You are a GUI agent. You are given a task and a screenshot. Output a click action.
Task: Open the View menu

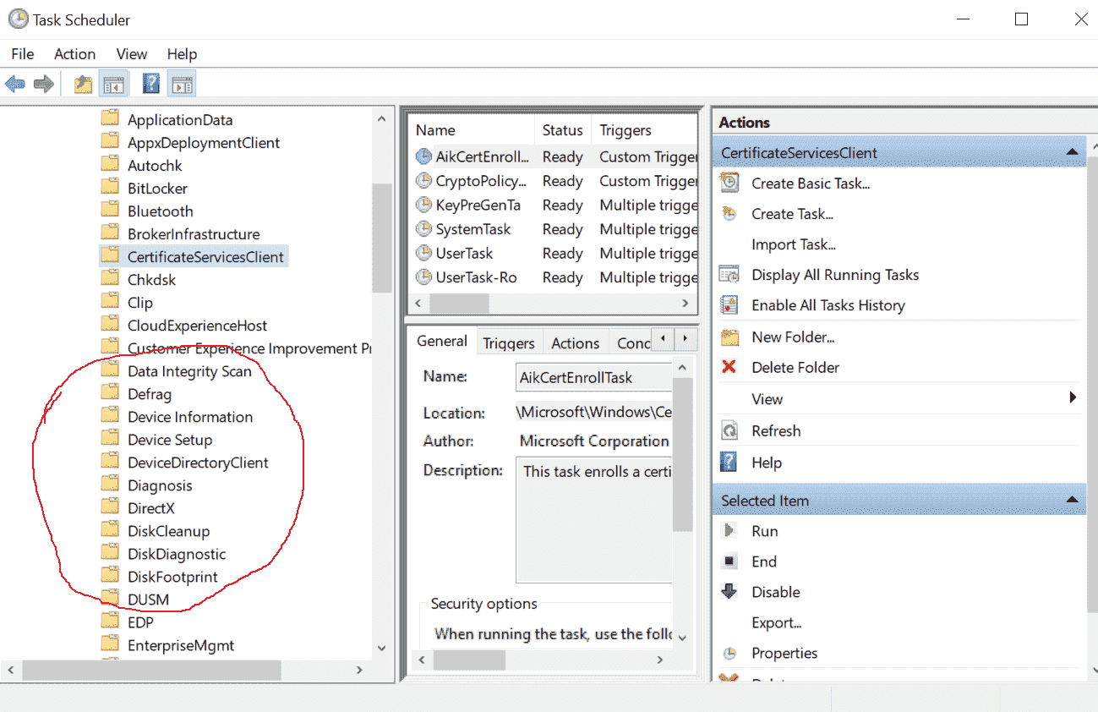pyautogui.click(x=132, y=53)
